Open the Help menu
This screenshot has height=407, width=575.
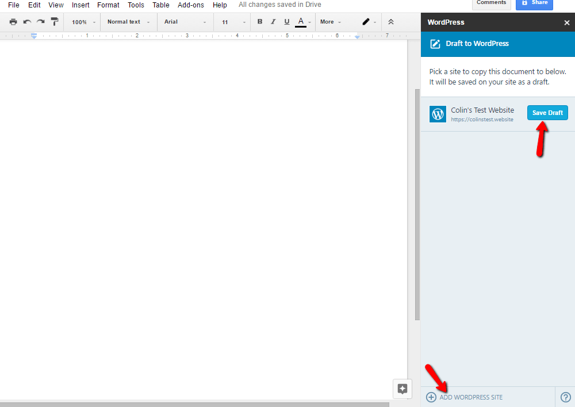(x=220, y=5)
